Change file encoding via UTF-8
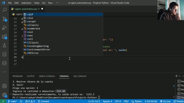184x103 pixels. 118,101
